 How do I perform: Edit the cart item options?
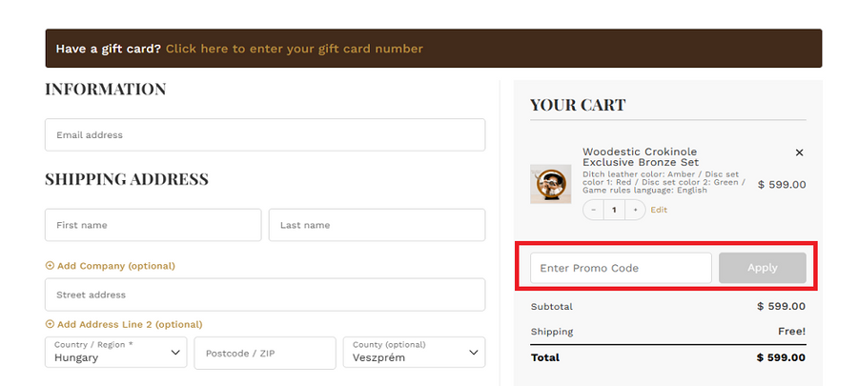[659, 210]
